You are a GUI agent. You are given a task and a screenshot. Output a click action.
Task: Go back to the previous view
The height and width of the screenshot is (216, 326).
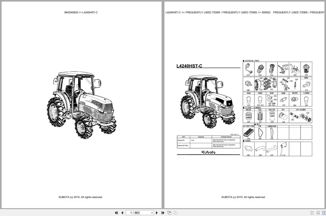169,213
